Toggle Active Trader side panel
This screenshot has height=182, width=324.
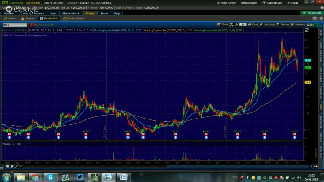coord(321,74)
